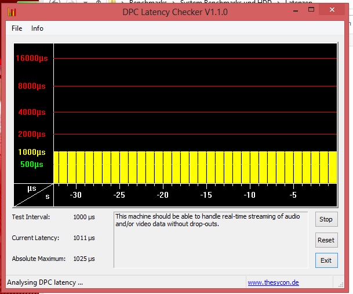This screenshot has width=353, height=294.
Task: Click the -20 time axis label
Action: coord(162,195)
